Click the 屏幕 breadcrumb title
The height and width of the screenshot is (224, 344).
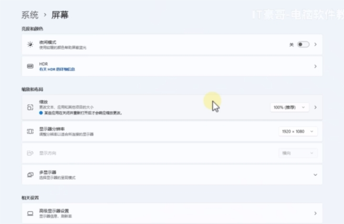60,15
